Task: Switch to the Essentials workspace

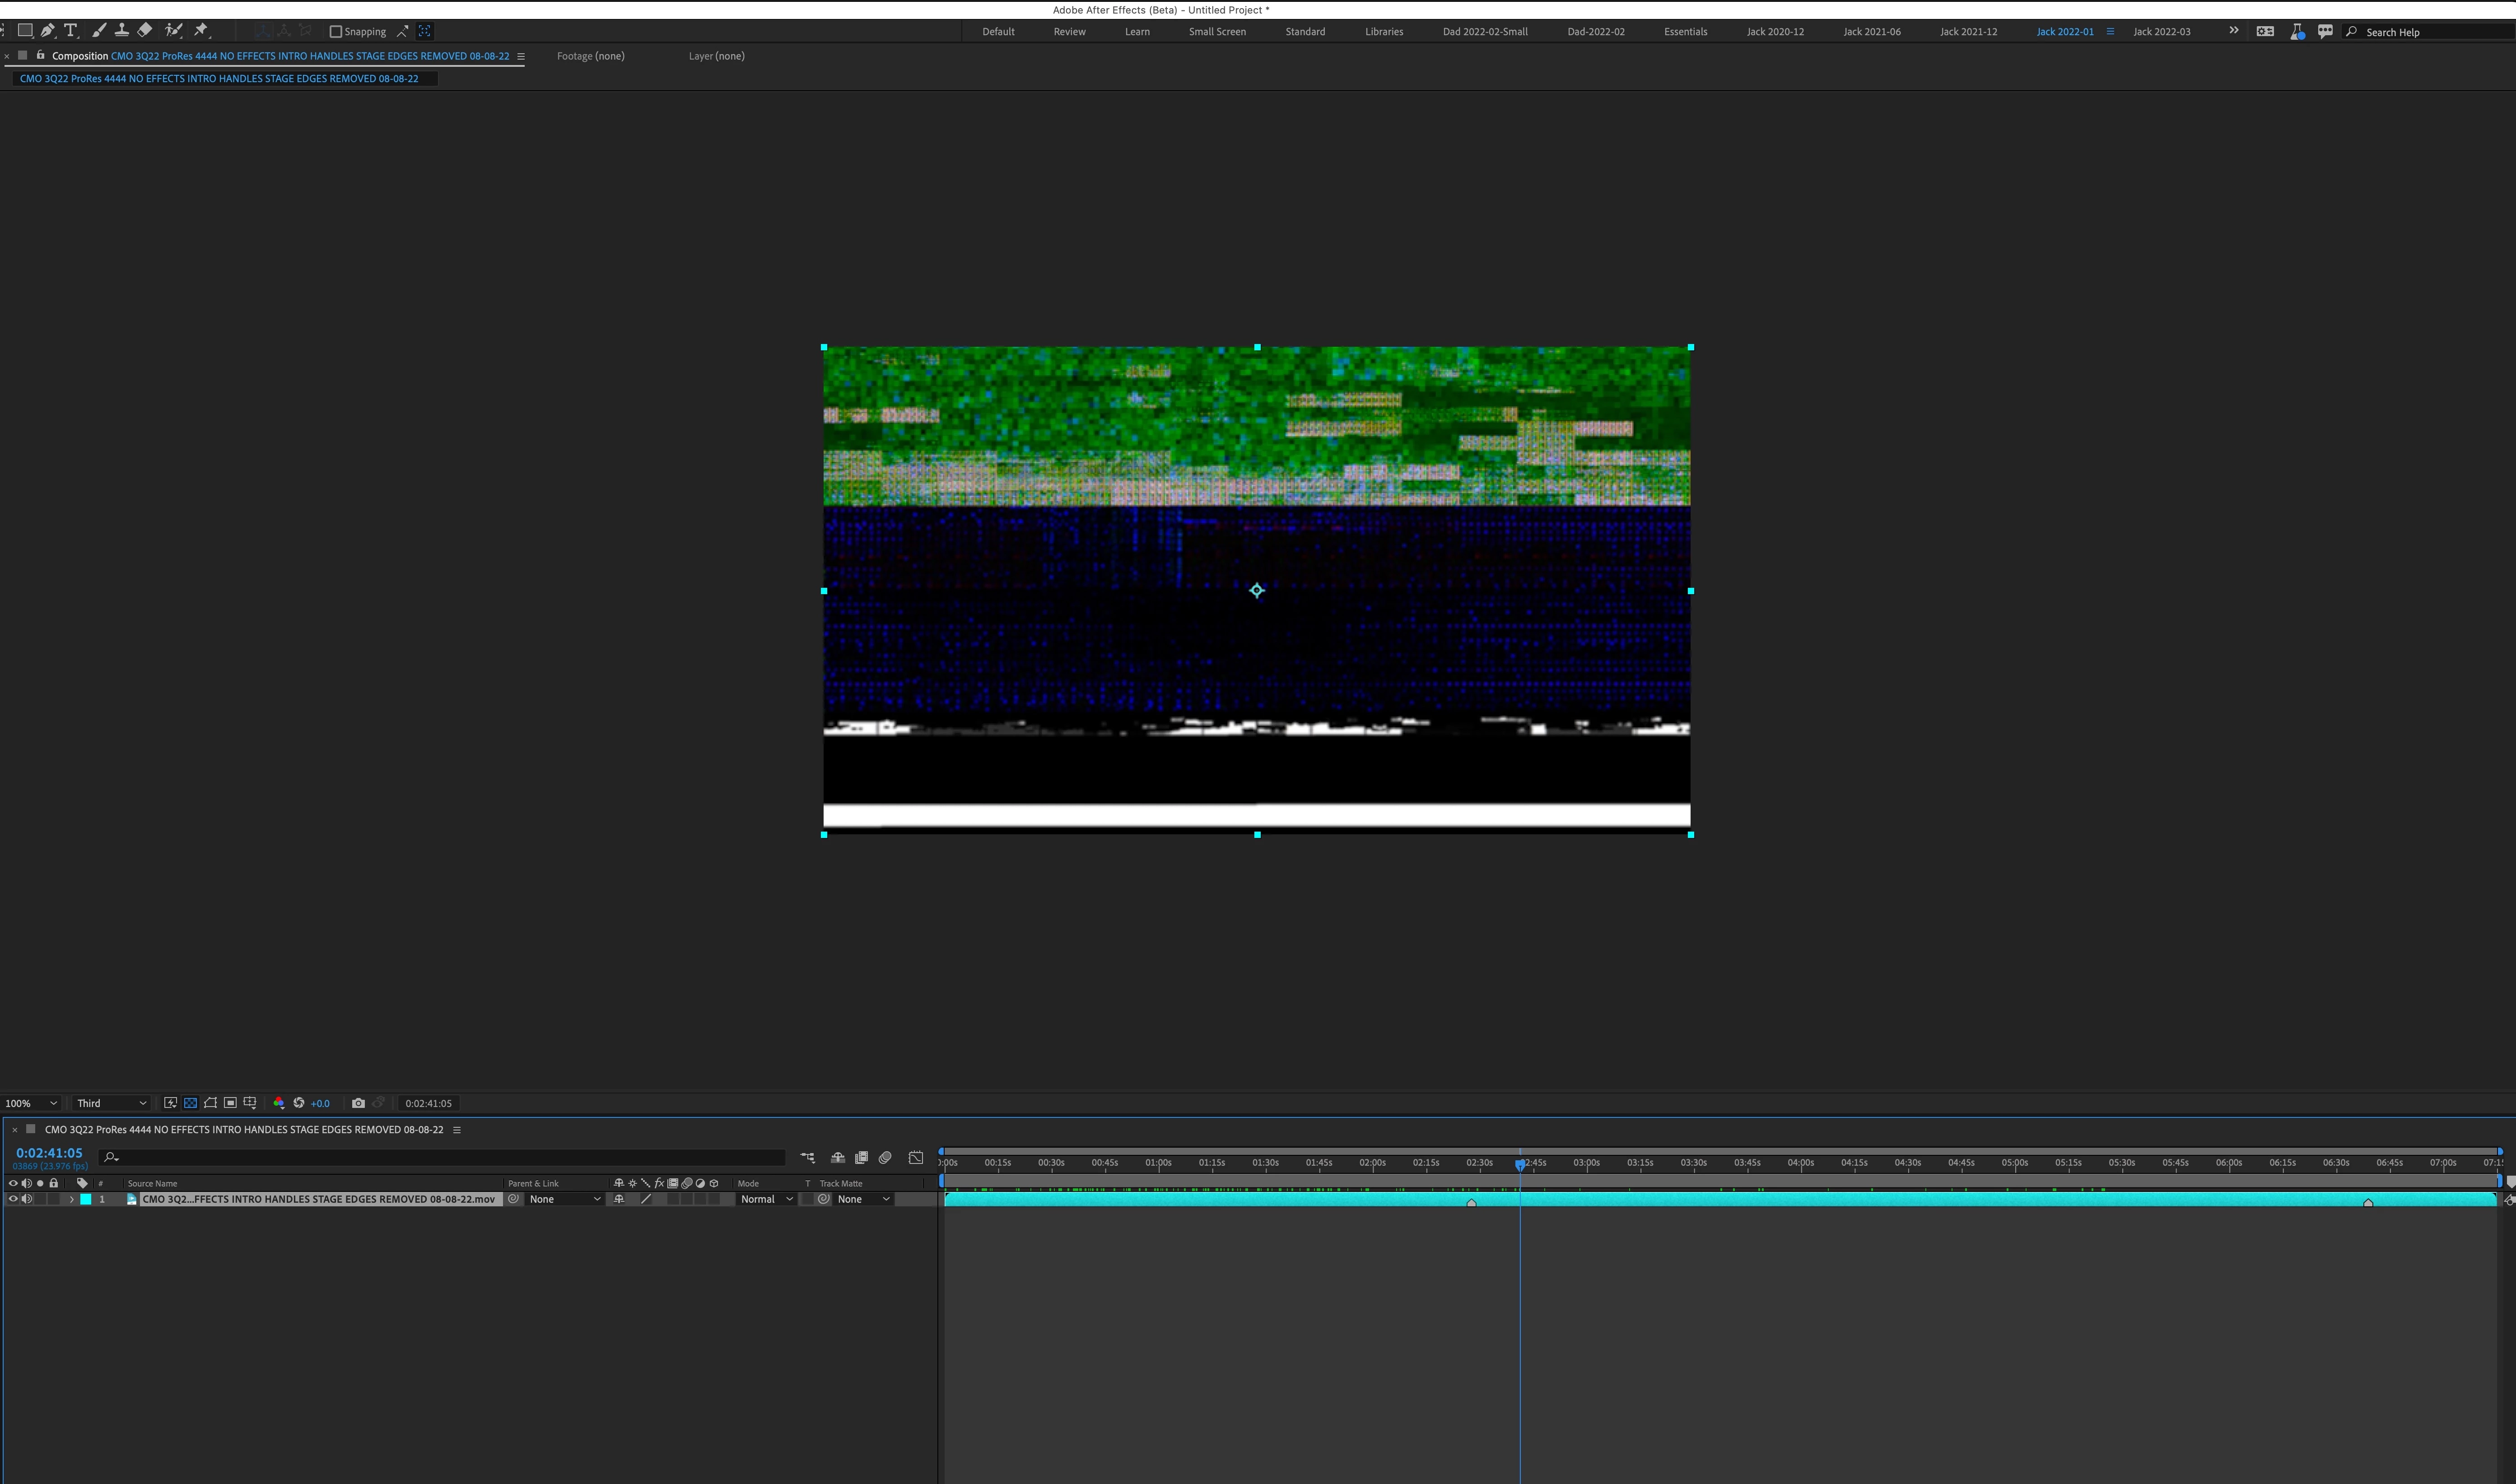Action: [1685, 32]
